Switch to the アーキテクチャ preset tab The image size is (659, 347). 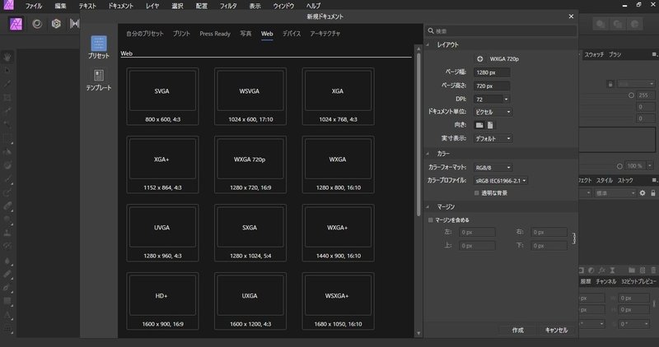[325, 34]
